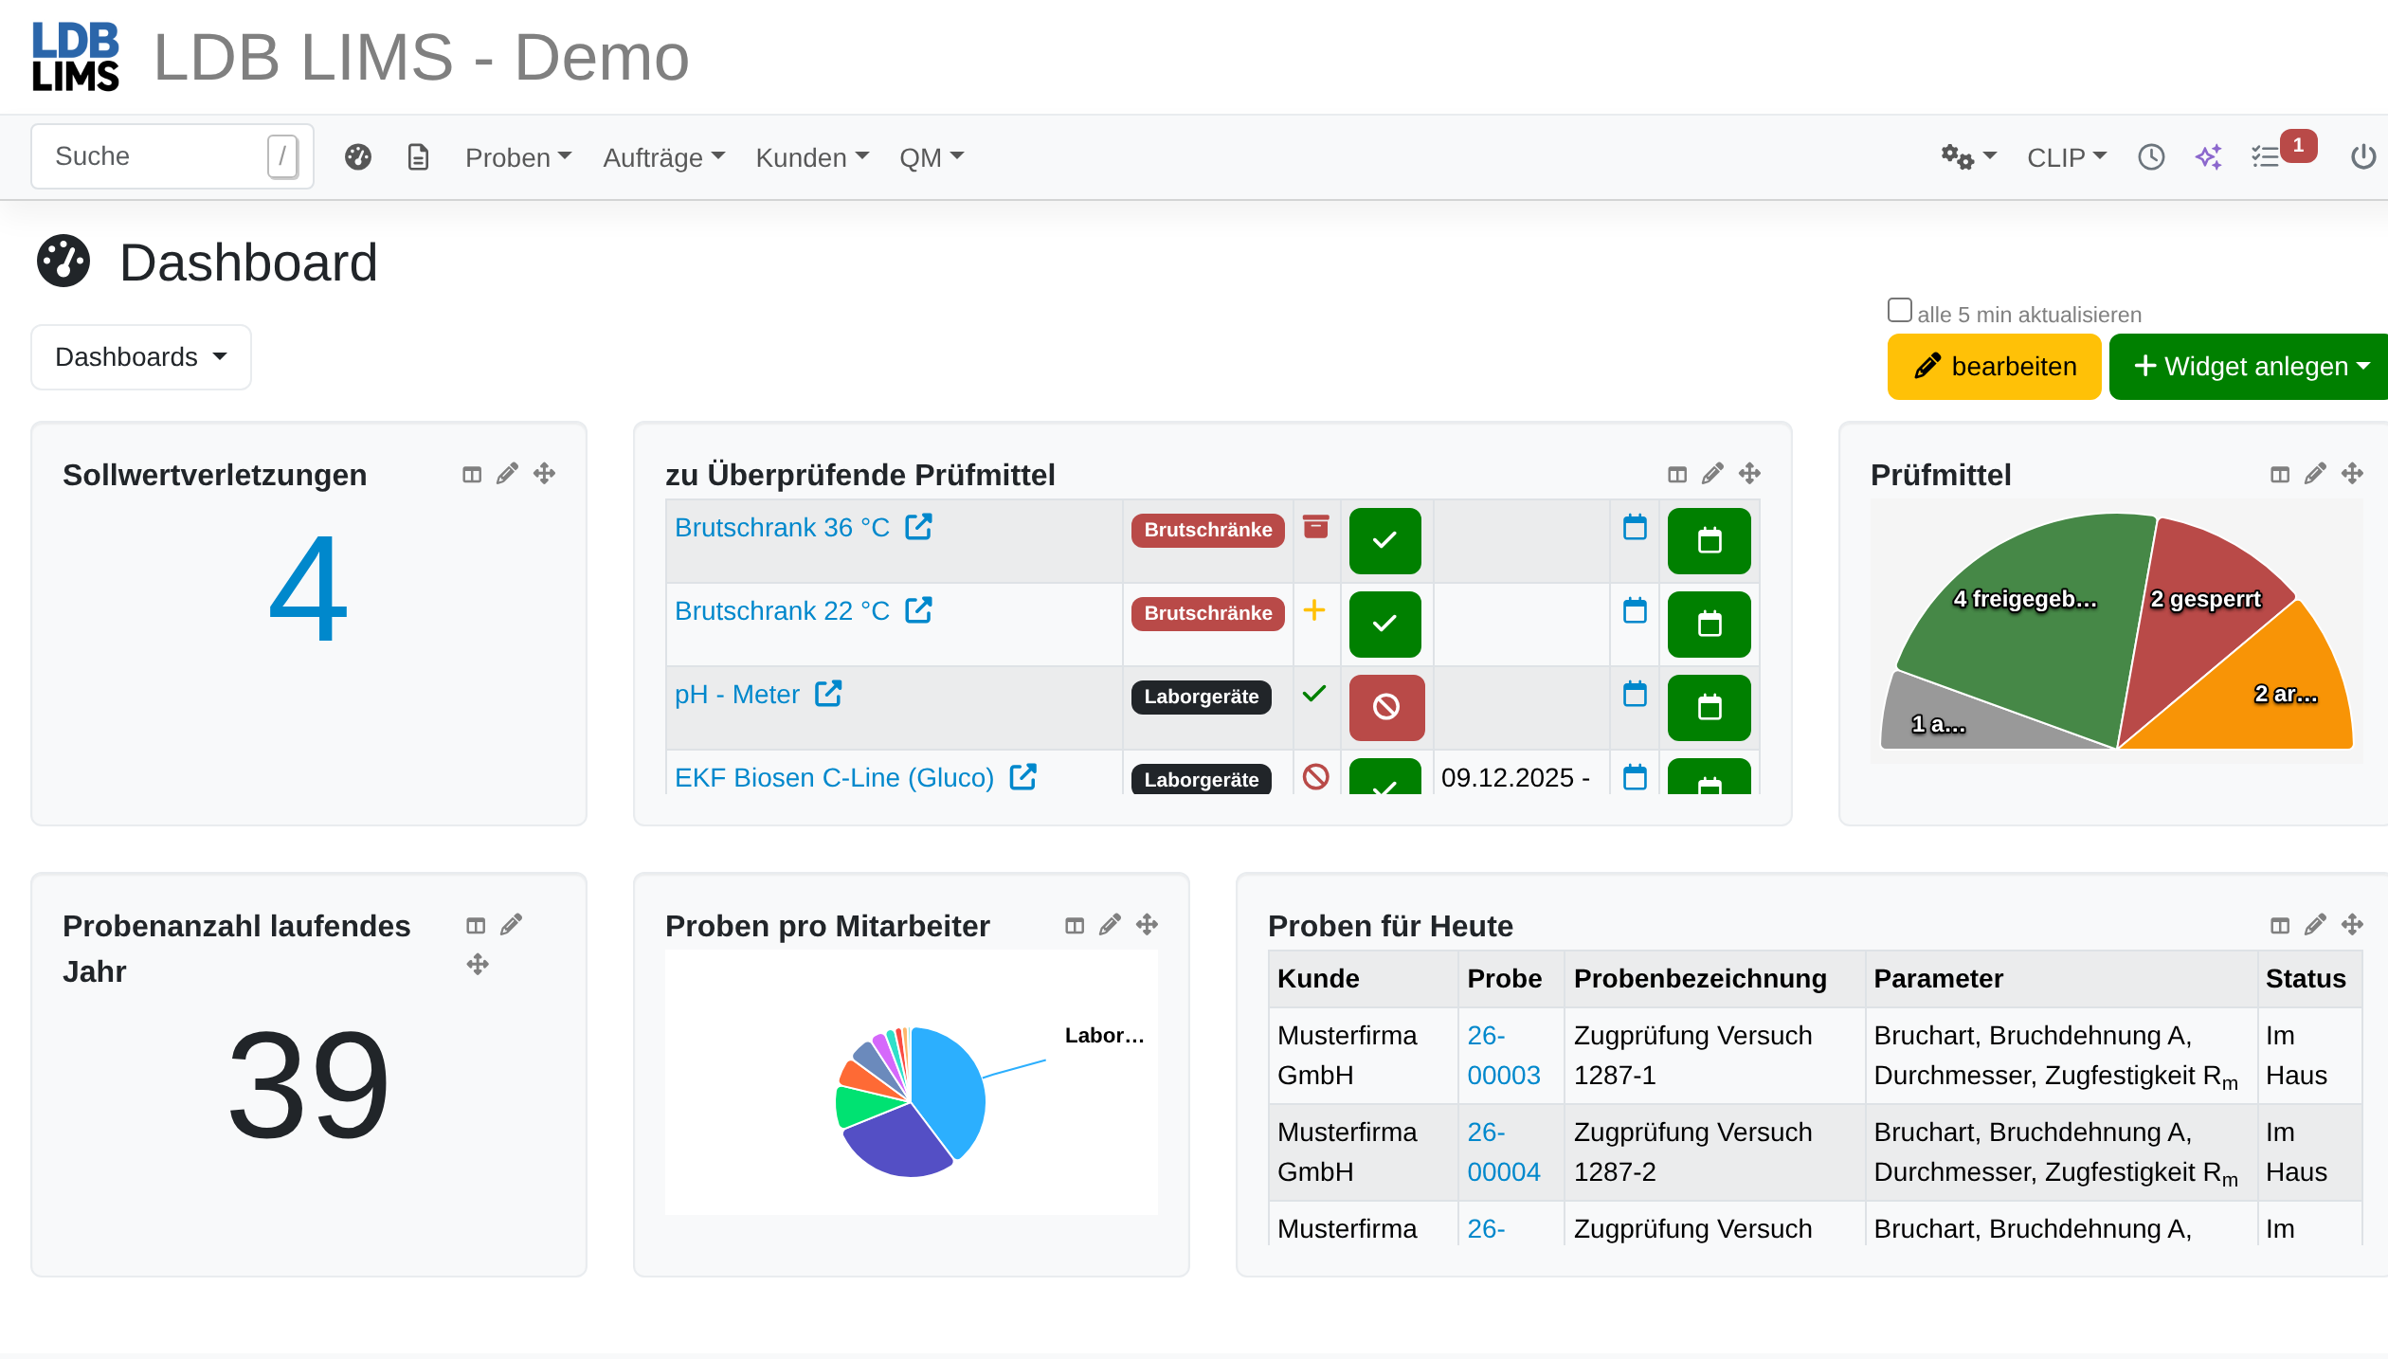This screenshot has height=1359, width=2388.
Task: Focus the Suche search field
Action: tap(172, 156)
